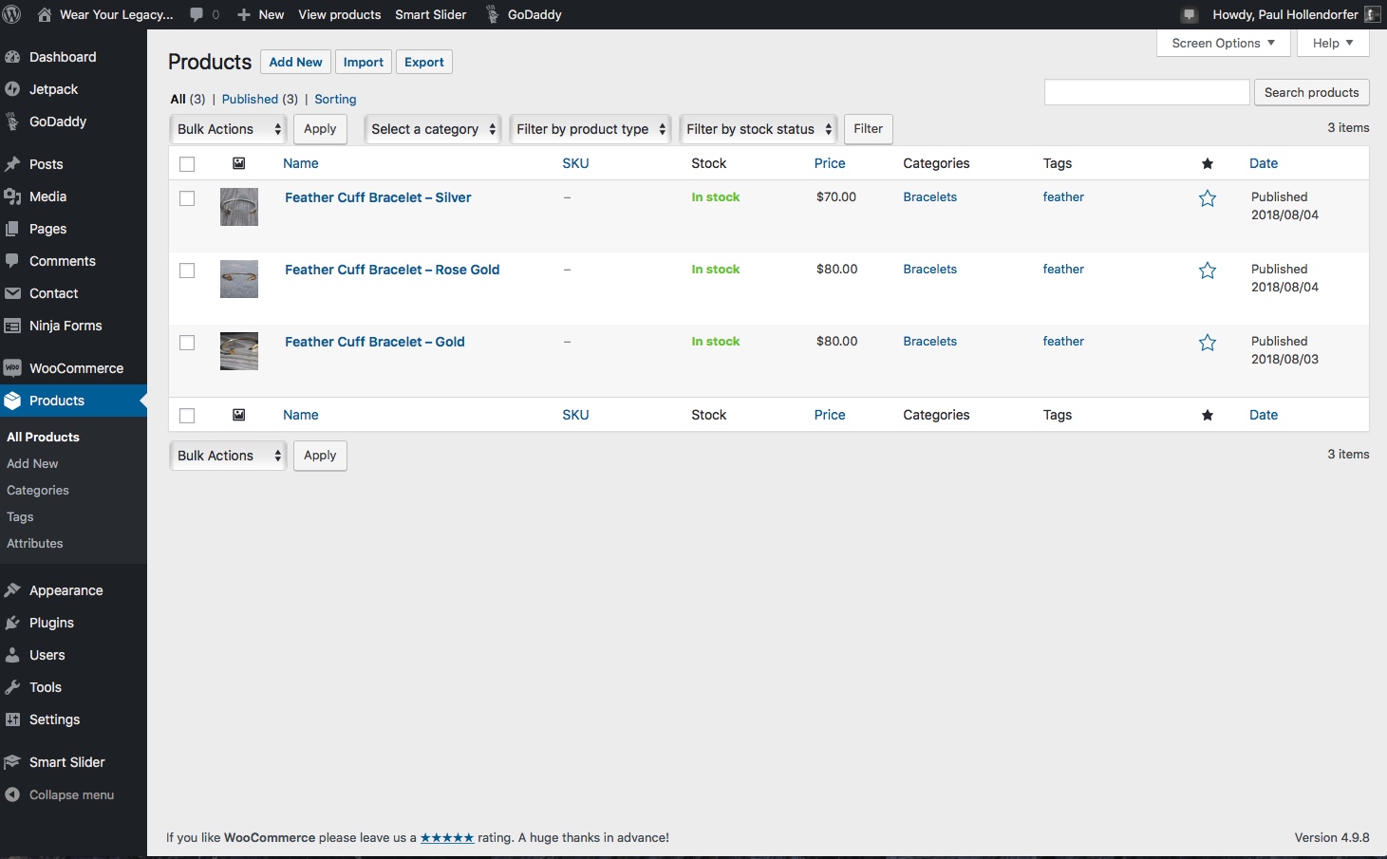The height and width of the screenshot is (859, 1387).
Task: Open All Products submenu item
Action: click(x=43, y=437)
